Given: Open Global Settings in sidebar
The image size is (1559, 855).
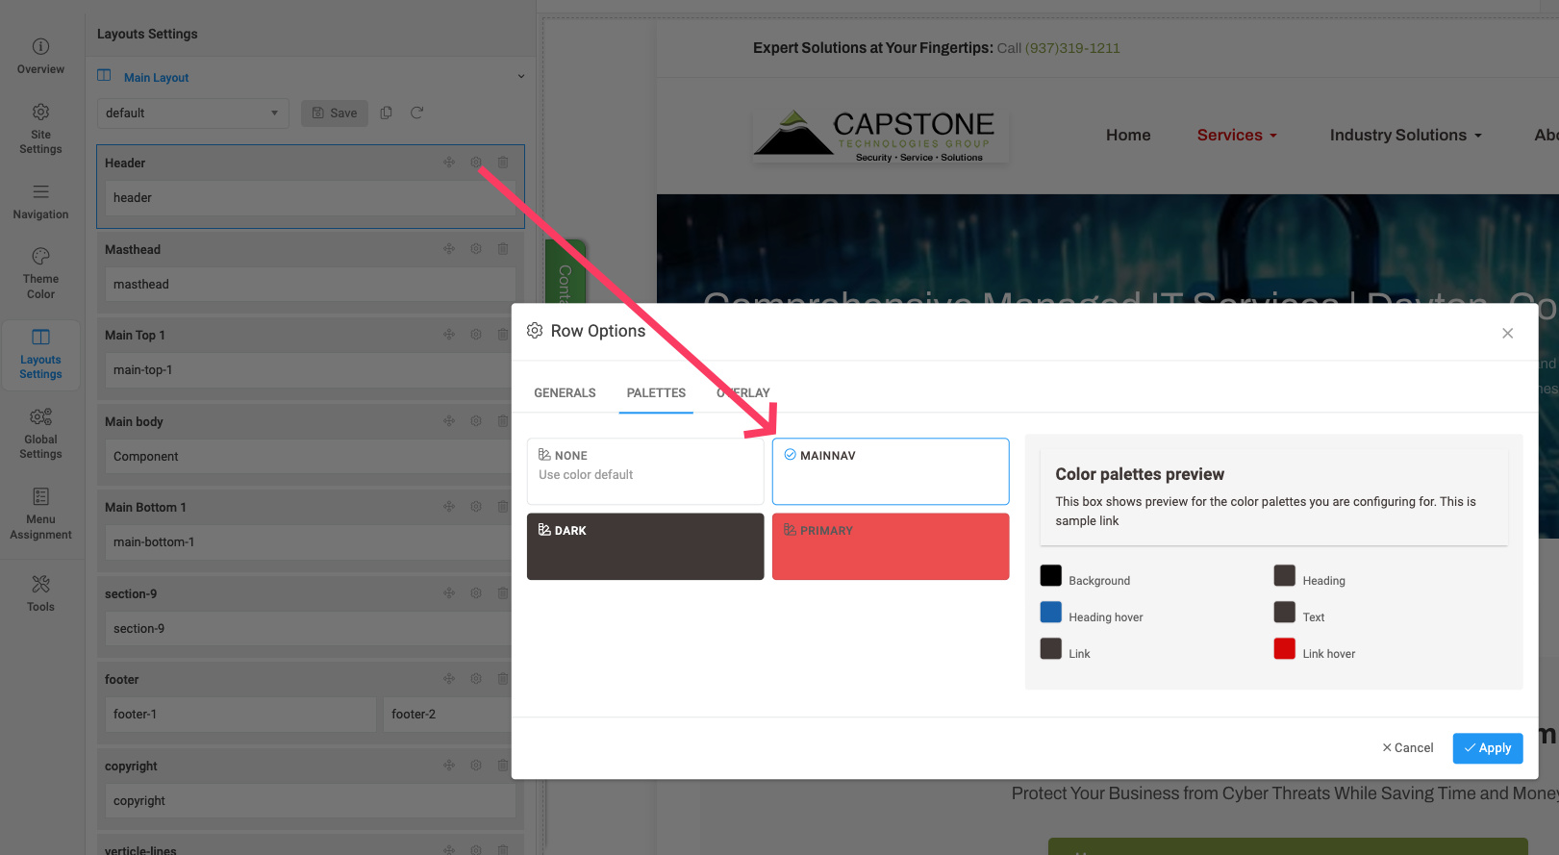Looking at the screenshot, I should click(40, 433).
